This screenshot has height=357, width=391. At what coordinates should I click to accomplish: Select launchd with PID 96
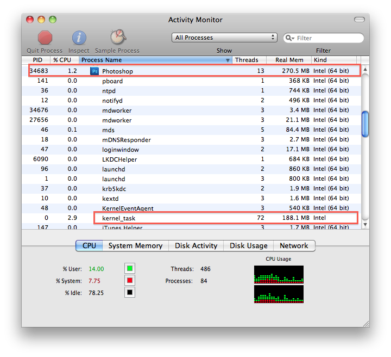click(x=191, y=169)
